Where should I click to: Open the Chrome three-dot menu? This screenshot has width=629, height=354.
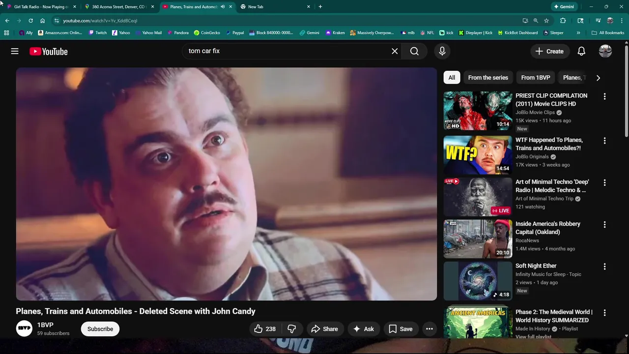[621, 21]
